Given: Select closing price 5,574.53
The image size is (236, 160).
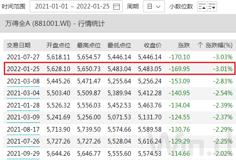Looking at the screenshot, I should [150, 154].
